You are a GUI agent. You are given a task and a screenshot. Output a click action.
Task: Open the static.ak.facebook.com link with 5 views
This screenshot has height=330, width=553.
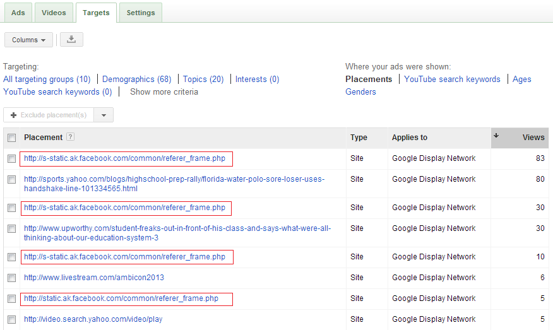121,298
